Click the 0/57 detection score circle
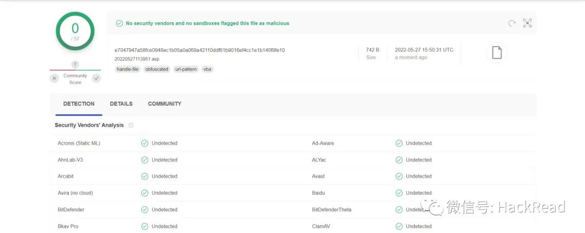Image resolution: width=585 pixels, height=233 pixels. pos(75,31)
